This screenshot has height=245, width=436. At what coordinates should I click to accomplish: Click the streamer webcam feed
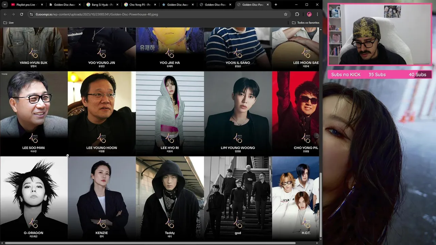[380, 34]
